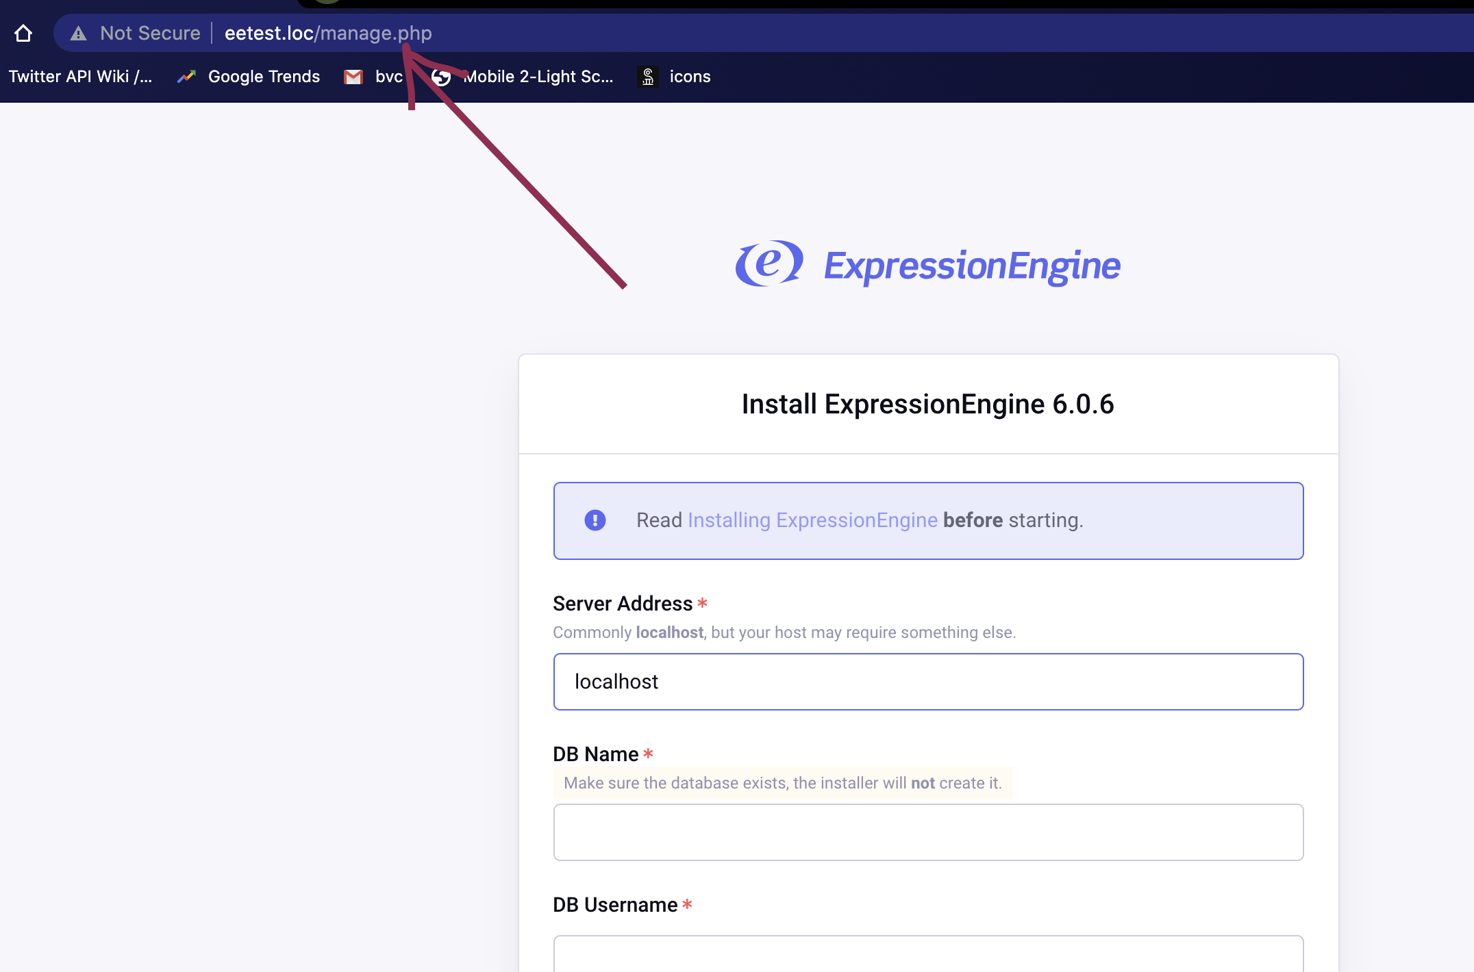The height and width of the screenshot is (972, 1474).
Task: Click the browser Home icon
Action: pyautogui.click(x=23, y=33)
